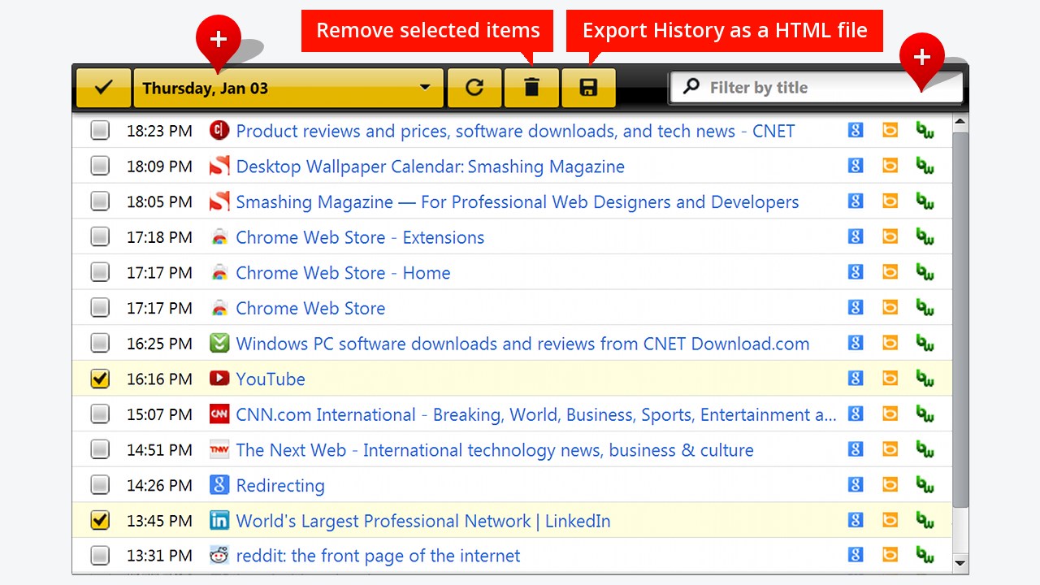Click the red CNET favicon at 18:23 PM
This screenshot has height=585, width=1040.
219,130
